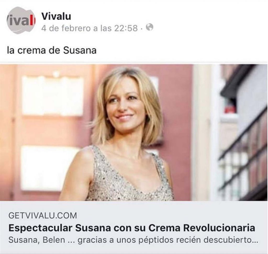The width and height of the screenshot is (268, 254).
Task: Click the description about péptidos recién descubierto
Action: (x=133, y=240)
